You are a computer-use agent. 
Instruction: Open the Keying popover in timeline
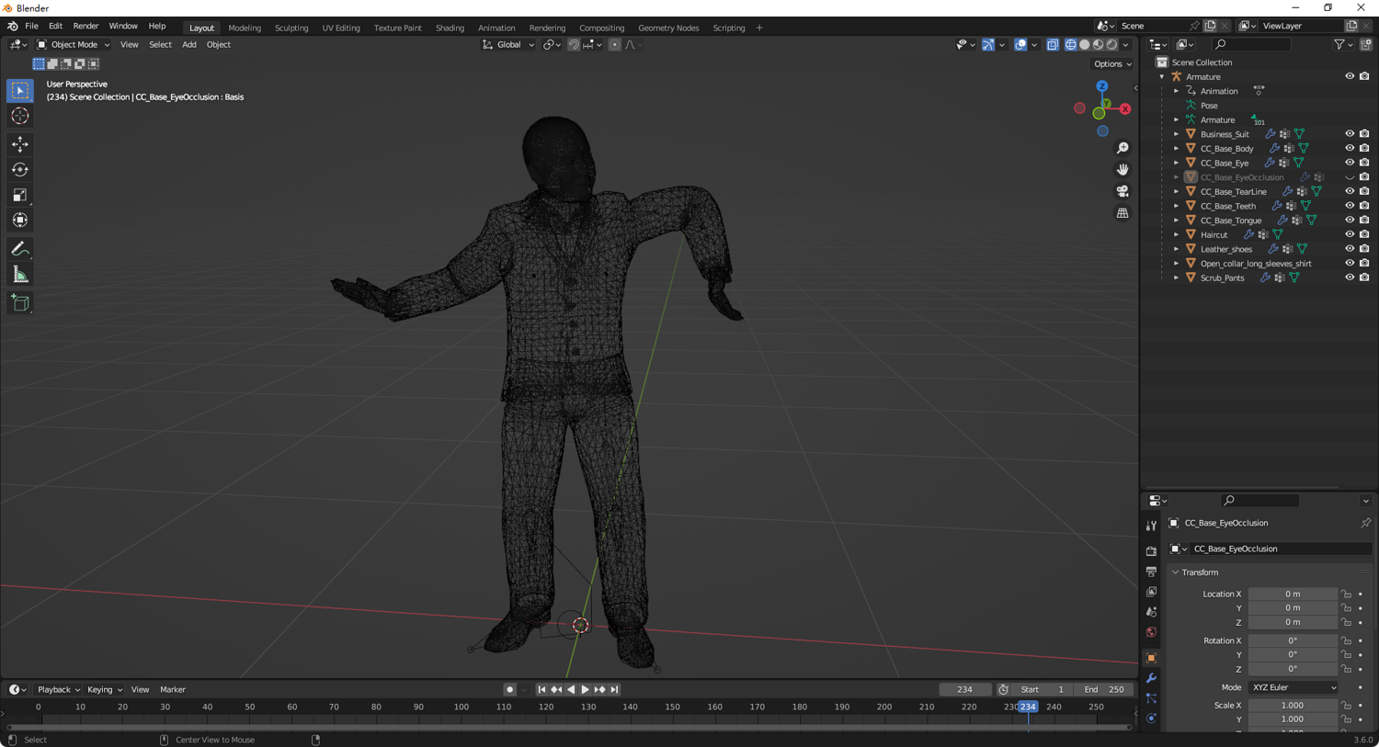pos(104,689)
